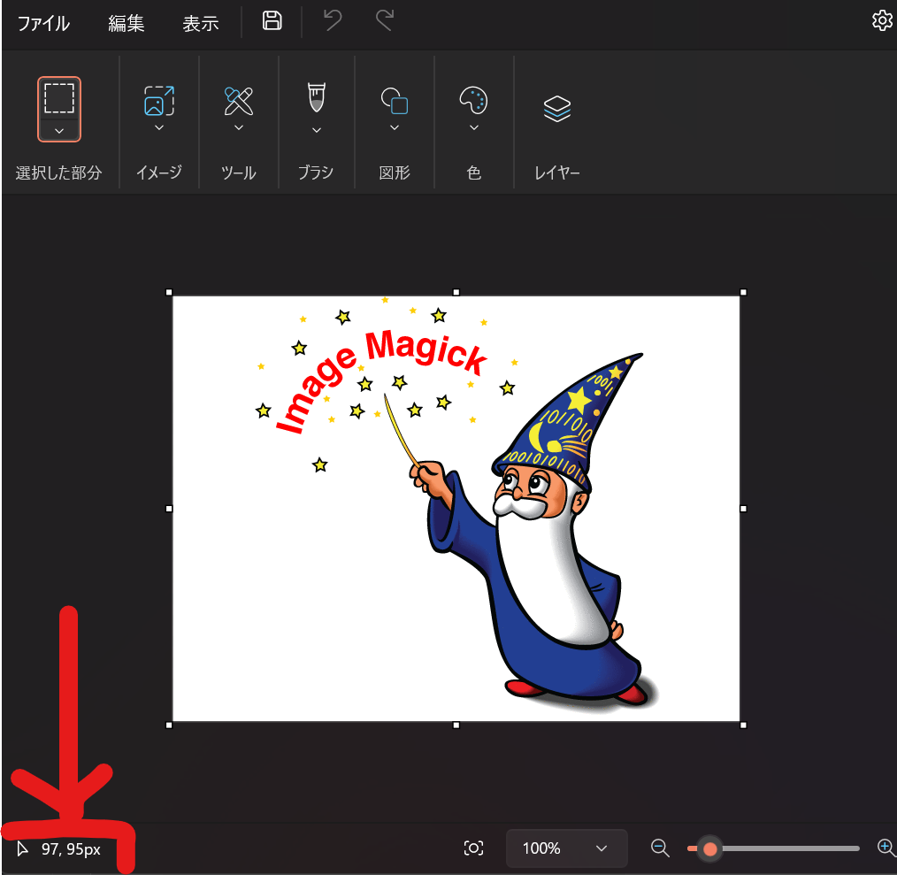Expand the brush options chevron
897x875 pixels.
[316, 130]
